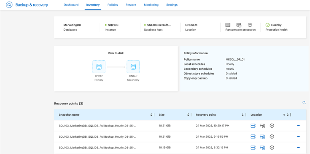The width and height of the screenshot is (310, 154).
Task: Click local snapshot icon for 9:19:55 PM row
Action: 253,136
